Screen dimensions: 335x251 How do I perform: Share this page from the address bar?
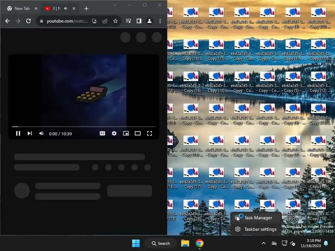(105, 21)
